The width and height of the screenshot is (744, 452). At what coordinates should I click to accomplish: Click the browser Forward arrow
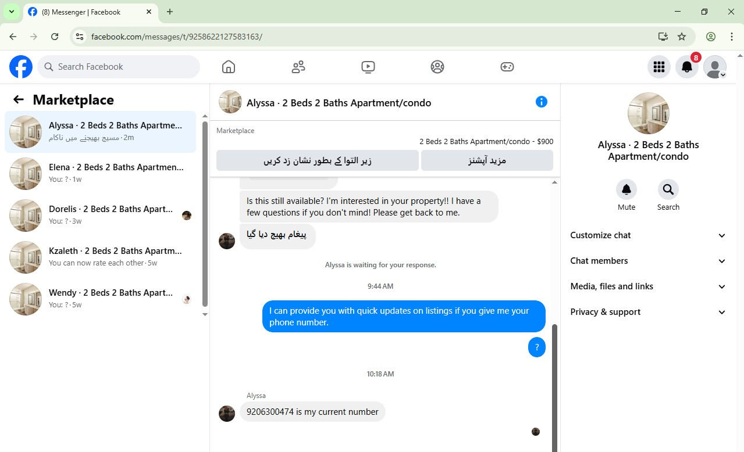coord(34,37)
